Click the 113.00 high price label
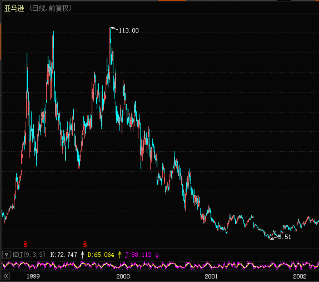Screen dimensions: 319x282 (129, 30)
